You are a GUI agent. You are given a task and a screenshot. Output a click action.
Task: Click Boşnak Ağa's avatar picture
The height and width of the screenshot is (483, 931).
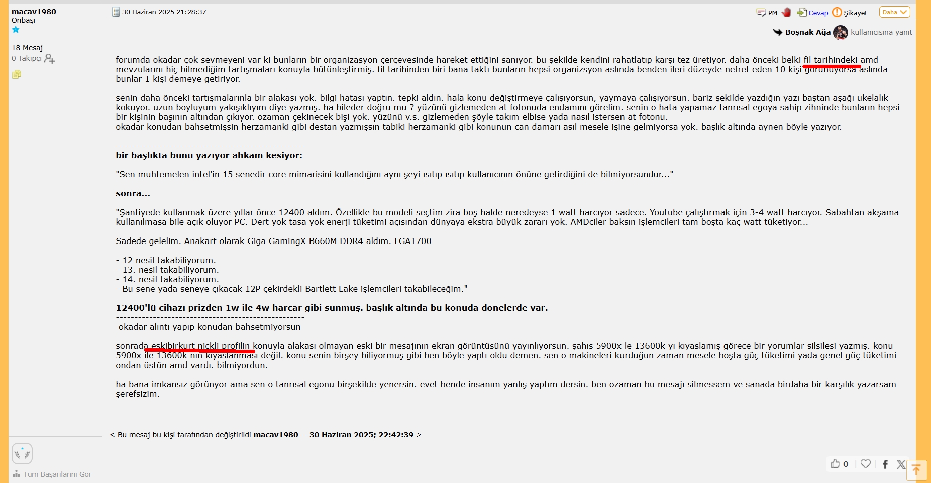click(x=841, y=32)
